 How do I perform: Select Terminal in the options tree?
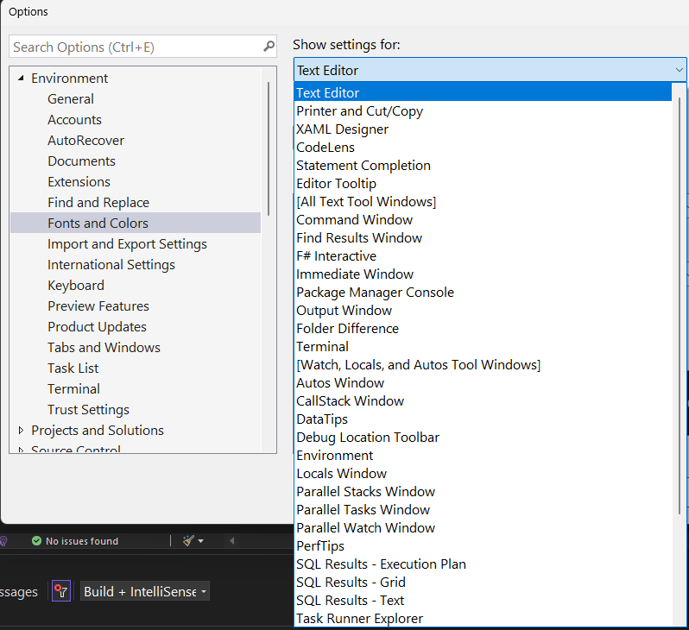[74, 388]
